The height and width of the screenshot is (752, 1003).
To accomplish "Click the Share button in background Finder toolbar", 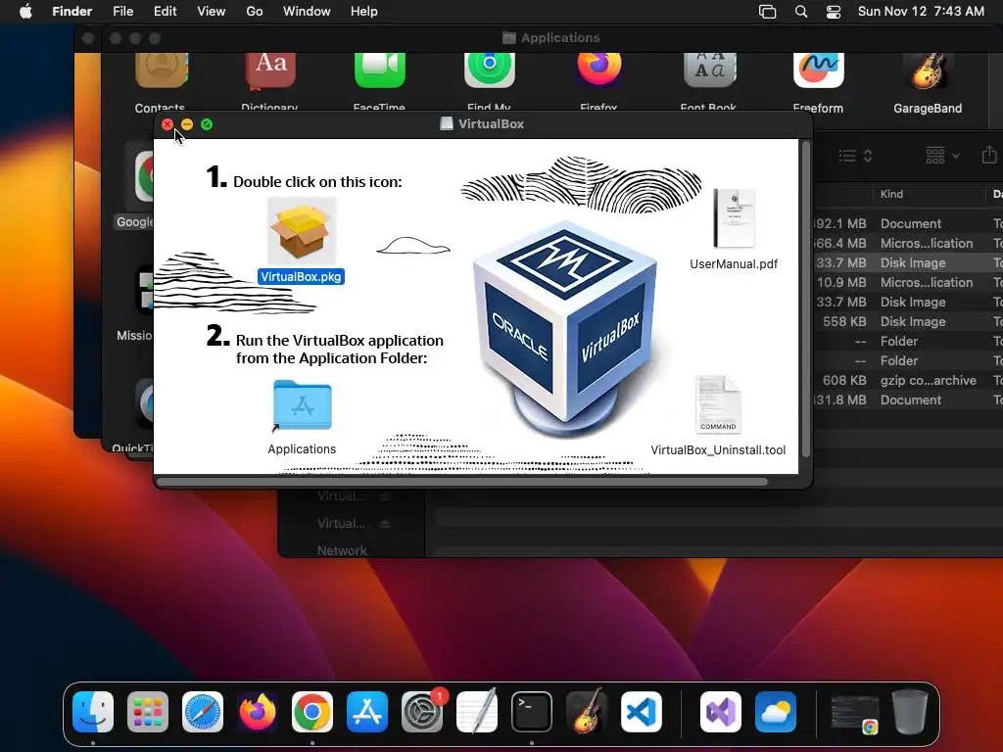I will click(x=989, y=155).
